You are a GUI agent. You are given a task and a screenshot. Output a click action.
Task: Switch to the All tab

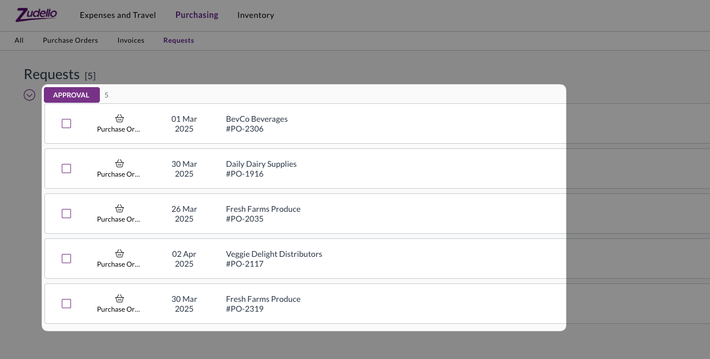(19, 40)
